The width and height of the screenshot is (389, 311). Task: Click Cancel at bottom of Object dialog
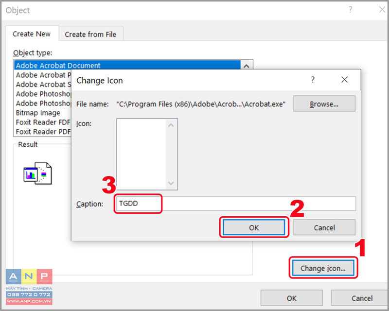360,298
